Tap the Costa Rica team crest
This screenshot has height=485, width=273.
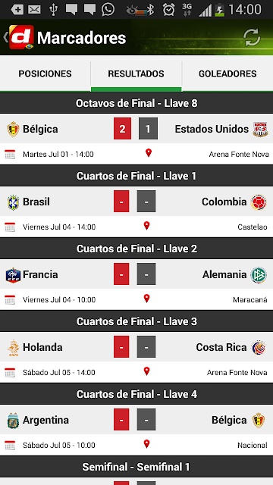[259, 348]
